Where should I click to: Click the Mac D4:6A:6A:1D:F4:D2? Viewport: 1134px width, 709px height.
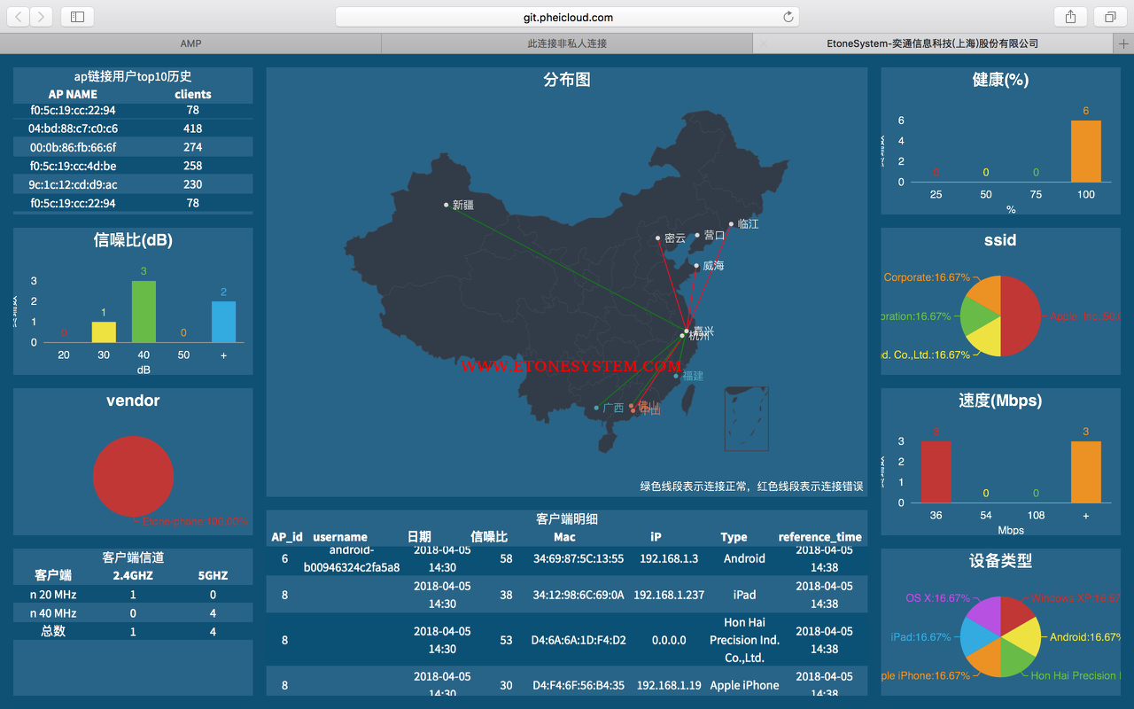click(x=579, y=640)
